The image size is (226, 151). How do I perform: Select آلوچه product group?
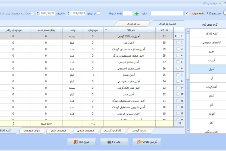click(208, 114)
